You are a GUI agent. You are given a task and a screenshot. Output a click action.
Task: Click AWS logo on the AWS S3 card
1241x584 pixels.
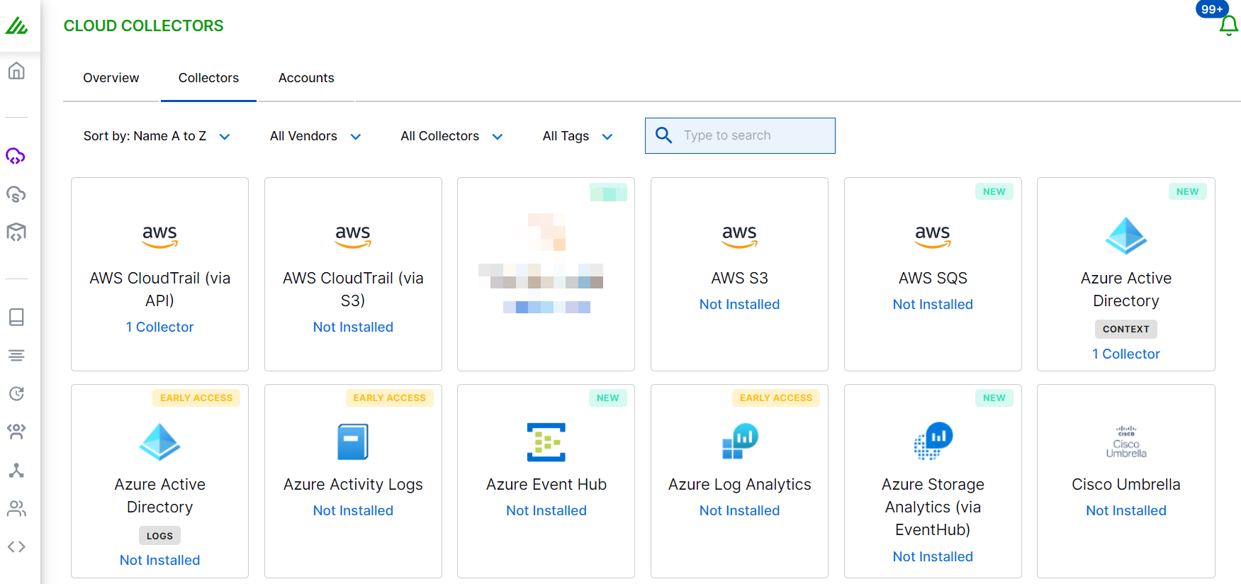click(739, 237)
